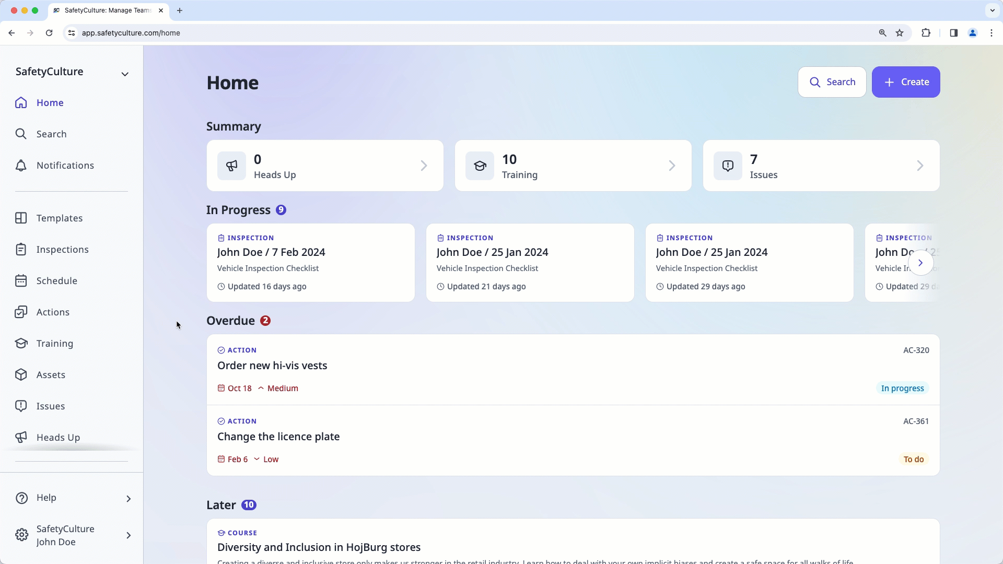Open Chrome three-dot menu
Image resolution: width=1003 pixels, height=564 pixels.
992,33
